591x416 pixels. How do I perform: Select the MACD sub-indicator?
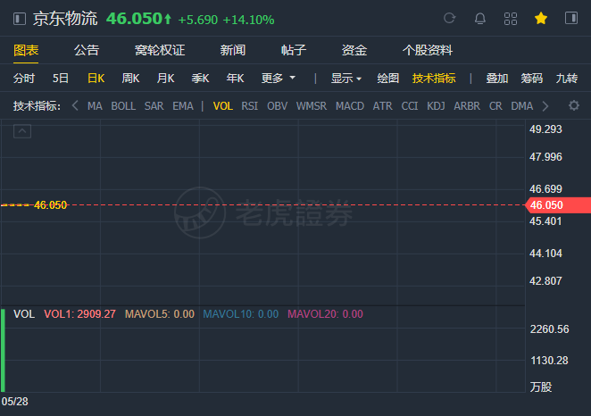pyautogui.click(x=350, y=106)
